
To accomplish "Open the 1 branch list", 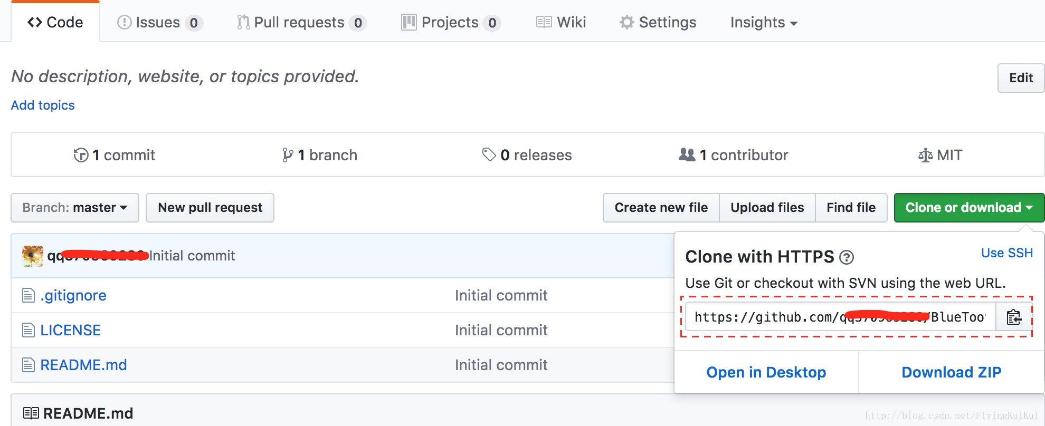I will tap(319, 155).
